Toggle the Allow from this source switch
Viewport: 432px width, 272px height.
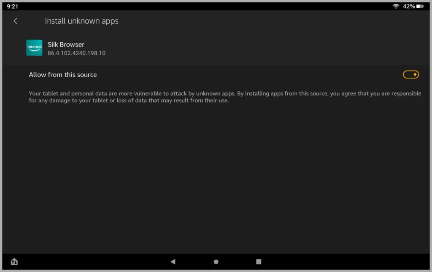(411, 74)
